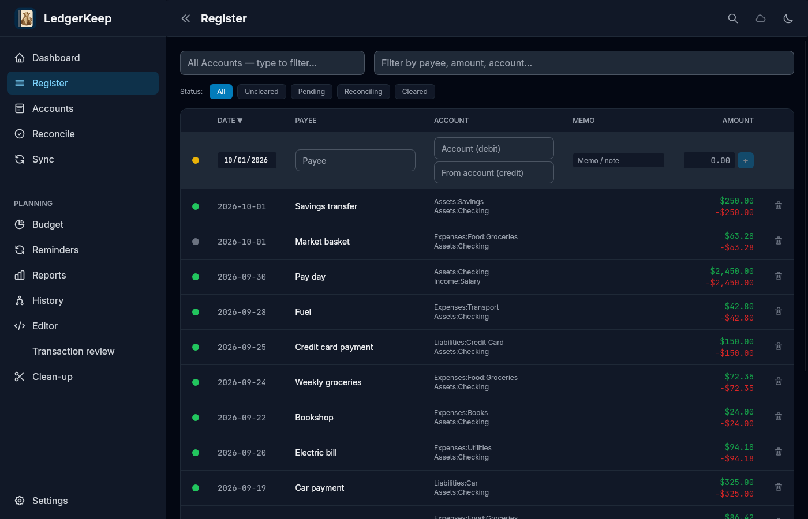Delete the Car payment transaction

pyautogui.click(x=779, y=487)
